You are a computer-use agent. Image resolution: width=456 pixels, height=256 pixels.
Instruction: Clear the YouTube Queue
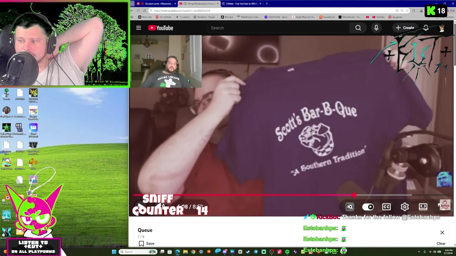(441, 244)
